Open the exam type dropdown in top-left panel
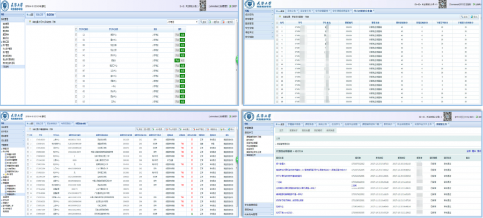Image resolution: width=483 pixels, height=218 pixels. coord(182,22)
